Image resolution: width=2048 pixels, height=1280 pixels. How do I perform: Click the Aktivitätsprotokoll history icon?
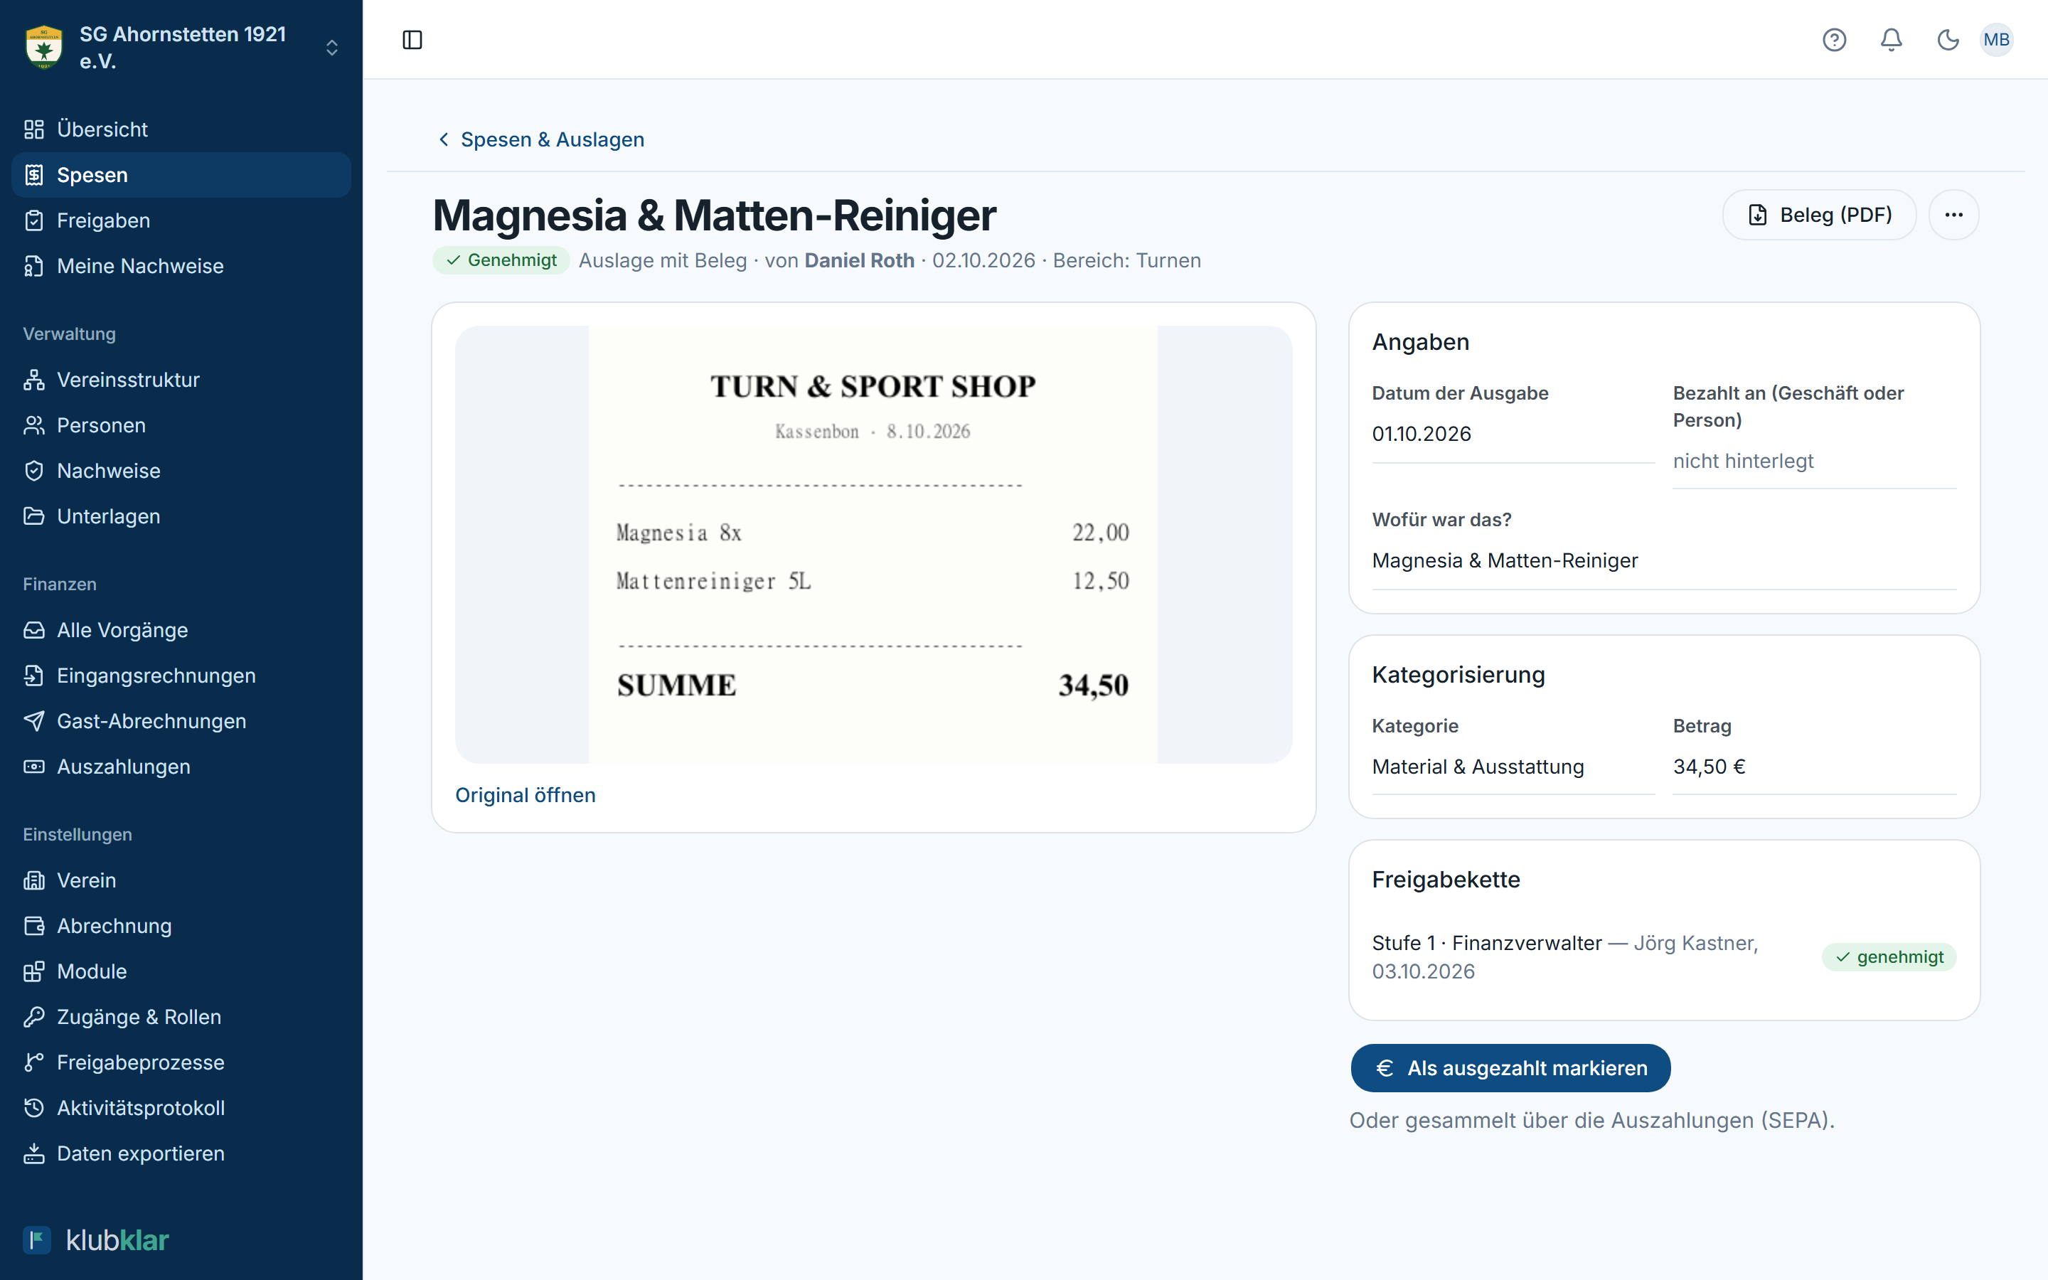34,1108
